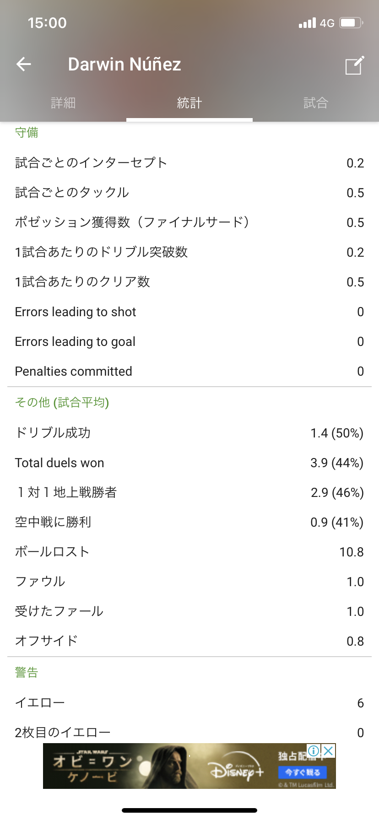Tap the ボールロスト stat row
Screen dimensions: 379x820
click(x=189, y=552)
